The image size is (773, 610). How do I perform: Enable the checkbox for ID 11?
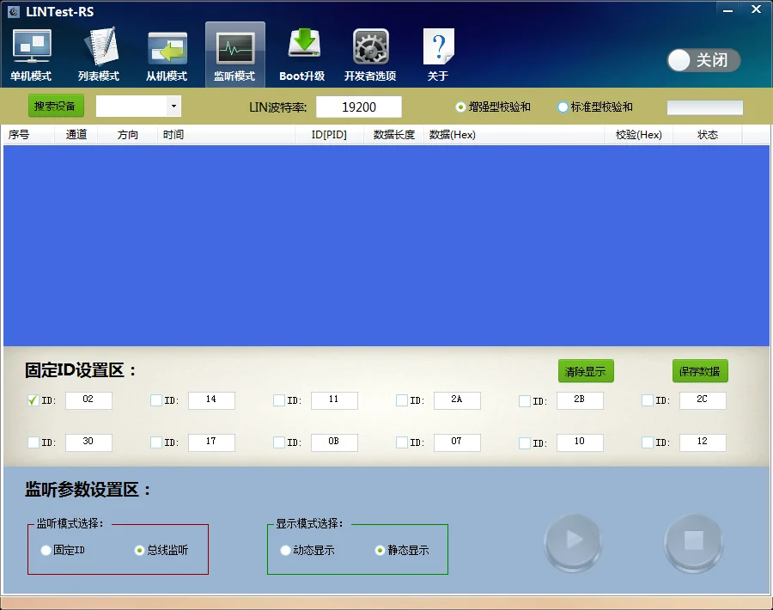point(279,400)
